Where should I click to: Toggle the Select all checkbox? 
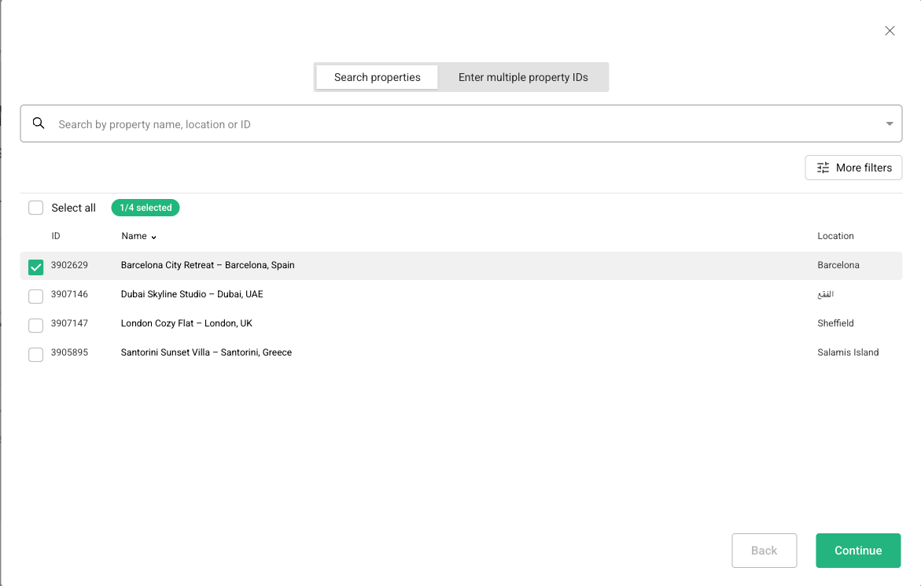coord(35,208)
